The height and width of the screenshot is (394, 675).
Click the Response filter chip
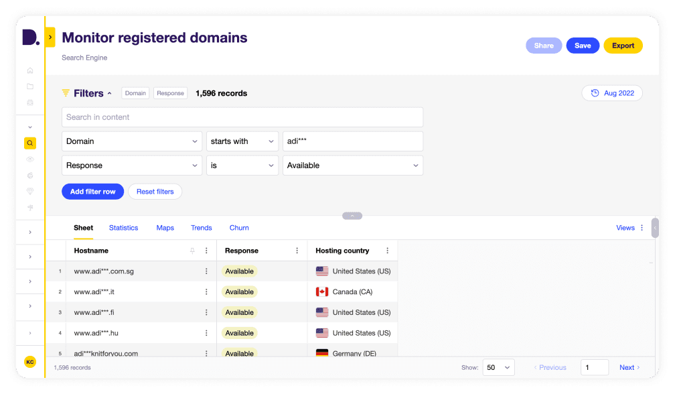171,93
